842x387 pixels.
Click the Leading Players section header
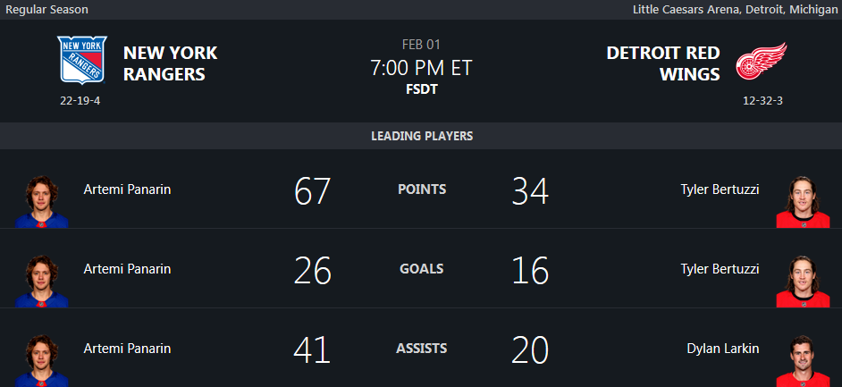coord(421,137)
